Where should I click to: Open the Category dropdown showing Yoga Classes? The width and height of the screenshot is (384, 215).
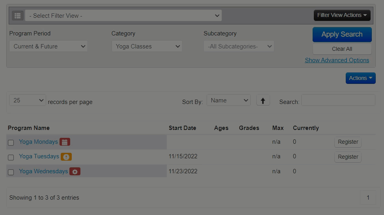point(147,46)
